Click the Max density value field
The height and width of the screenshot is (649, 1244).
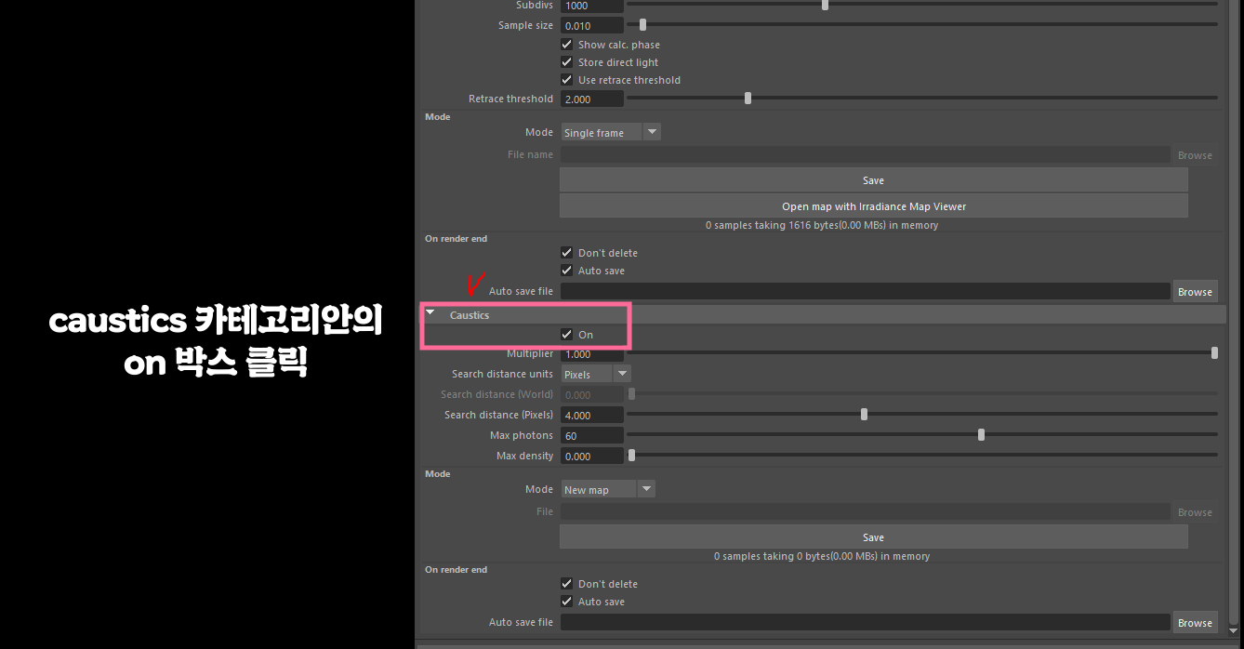click(x=592, y=456)
